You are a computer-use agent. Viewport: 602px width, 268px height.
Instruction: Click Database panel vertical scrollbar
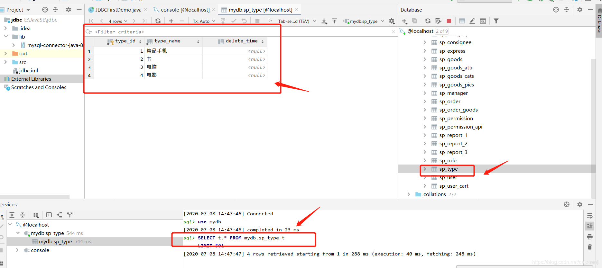click(593, 129)
